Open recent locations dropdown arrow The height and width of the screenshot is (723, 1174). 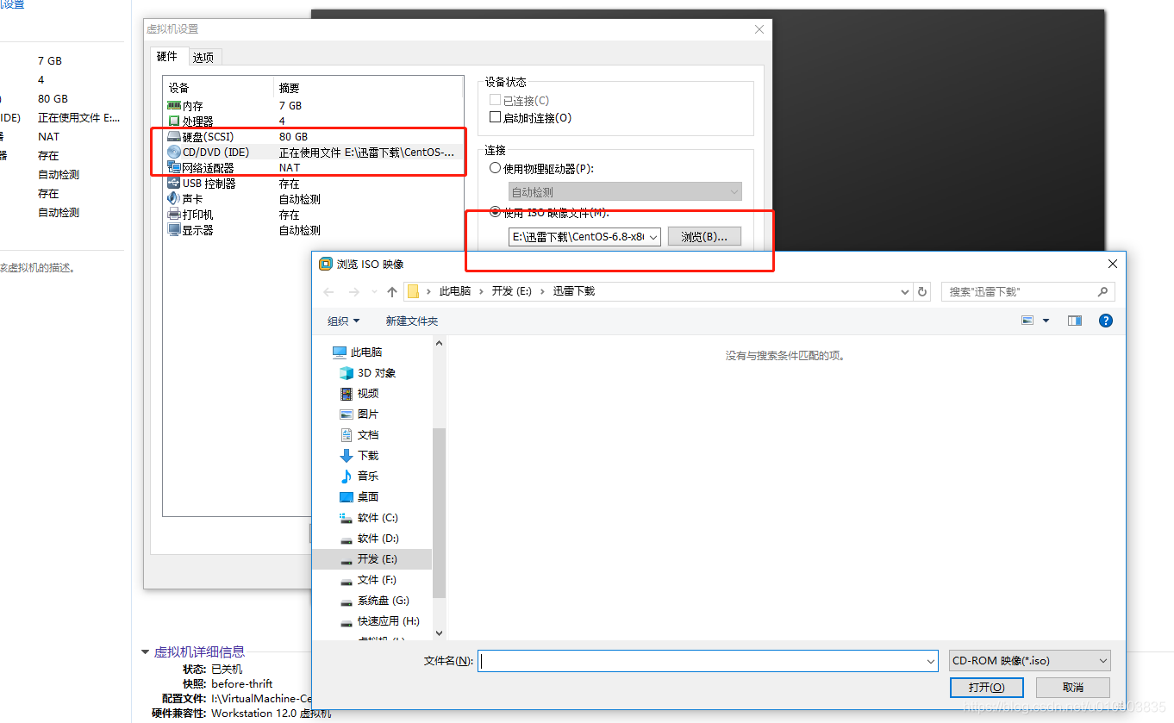click(x=374, y=292)
